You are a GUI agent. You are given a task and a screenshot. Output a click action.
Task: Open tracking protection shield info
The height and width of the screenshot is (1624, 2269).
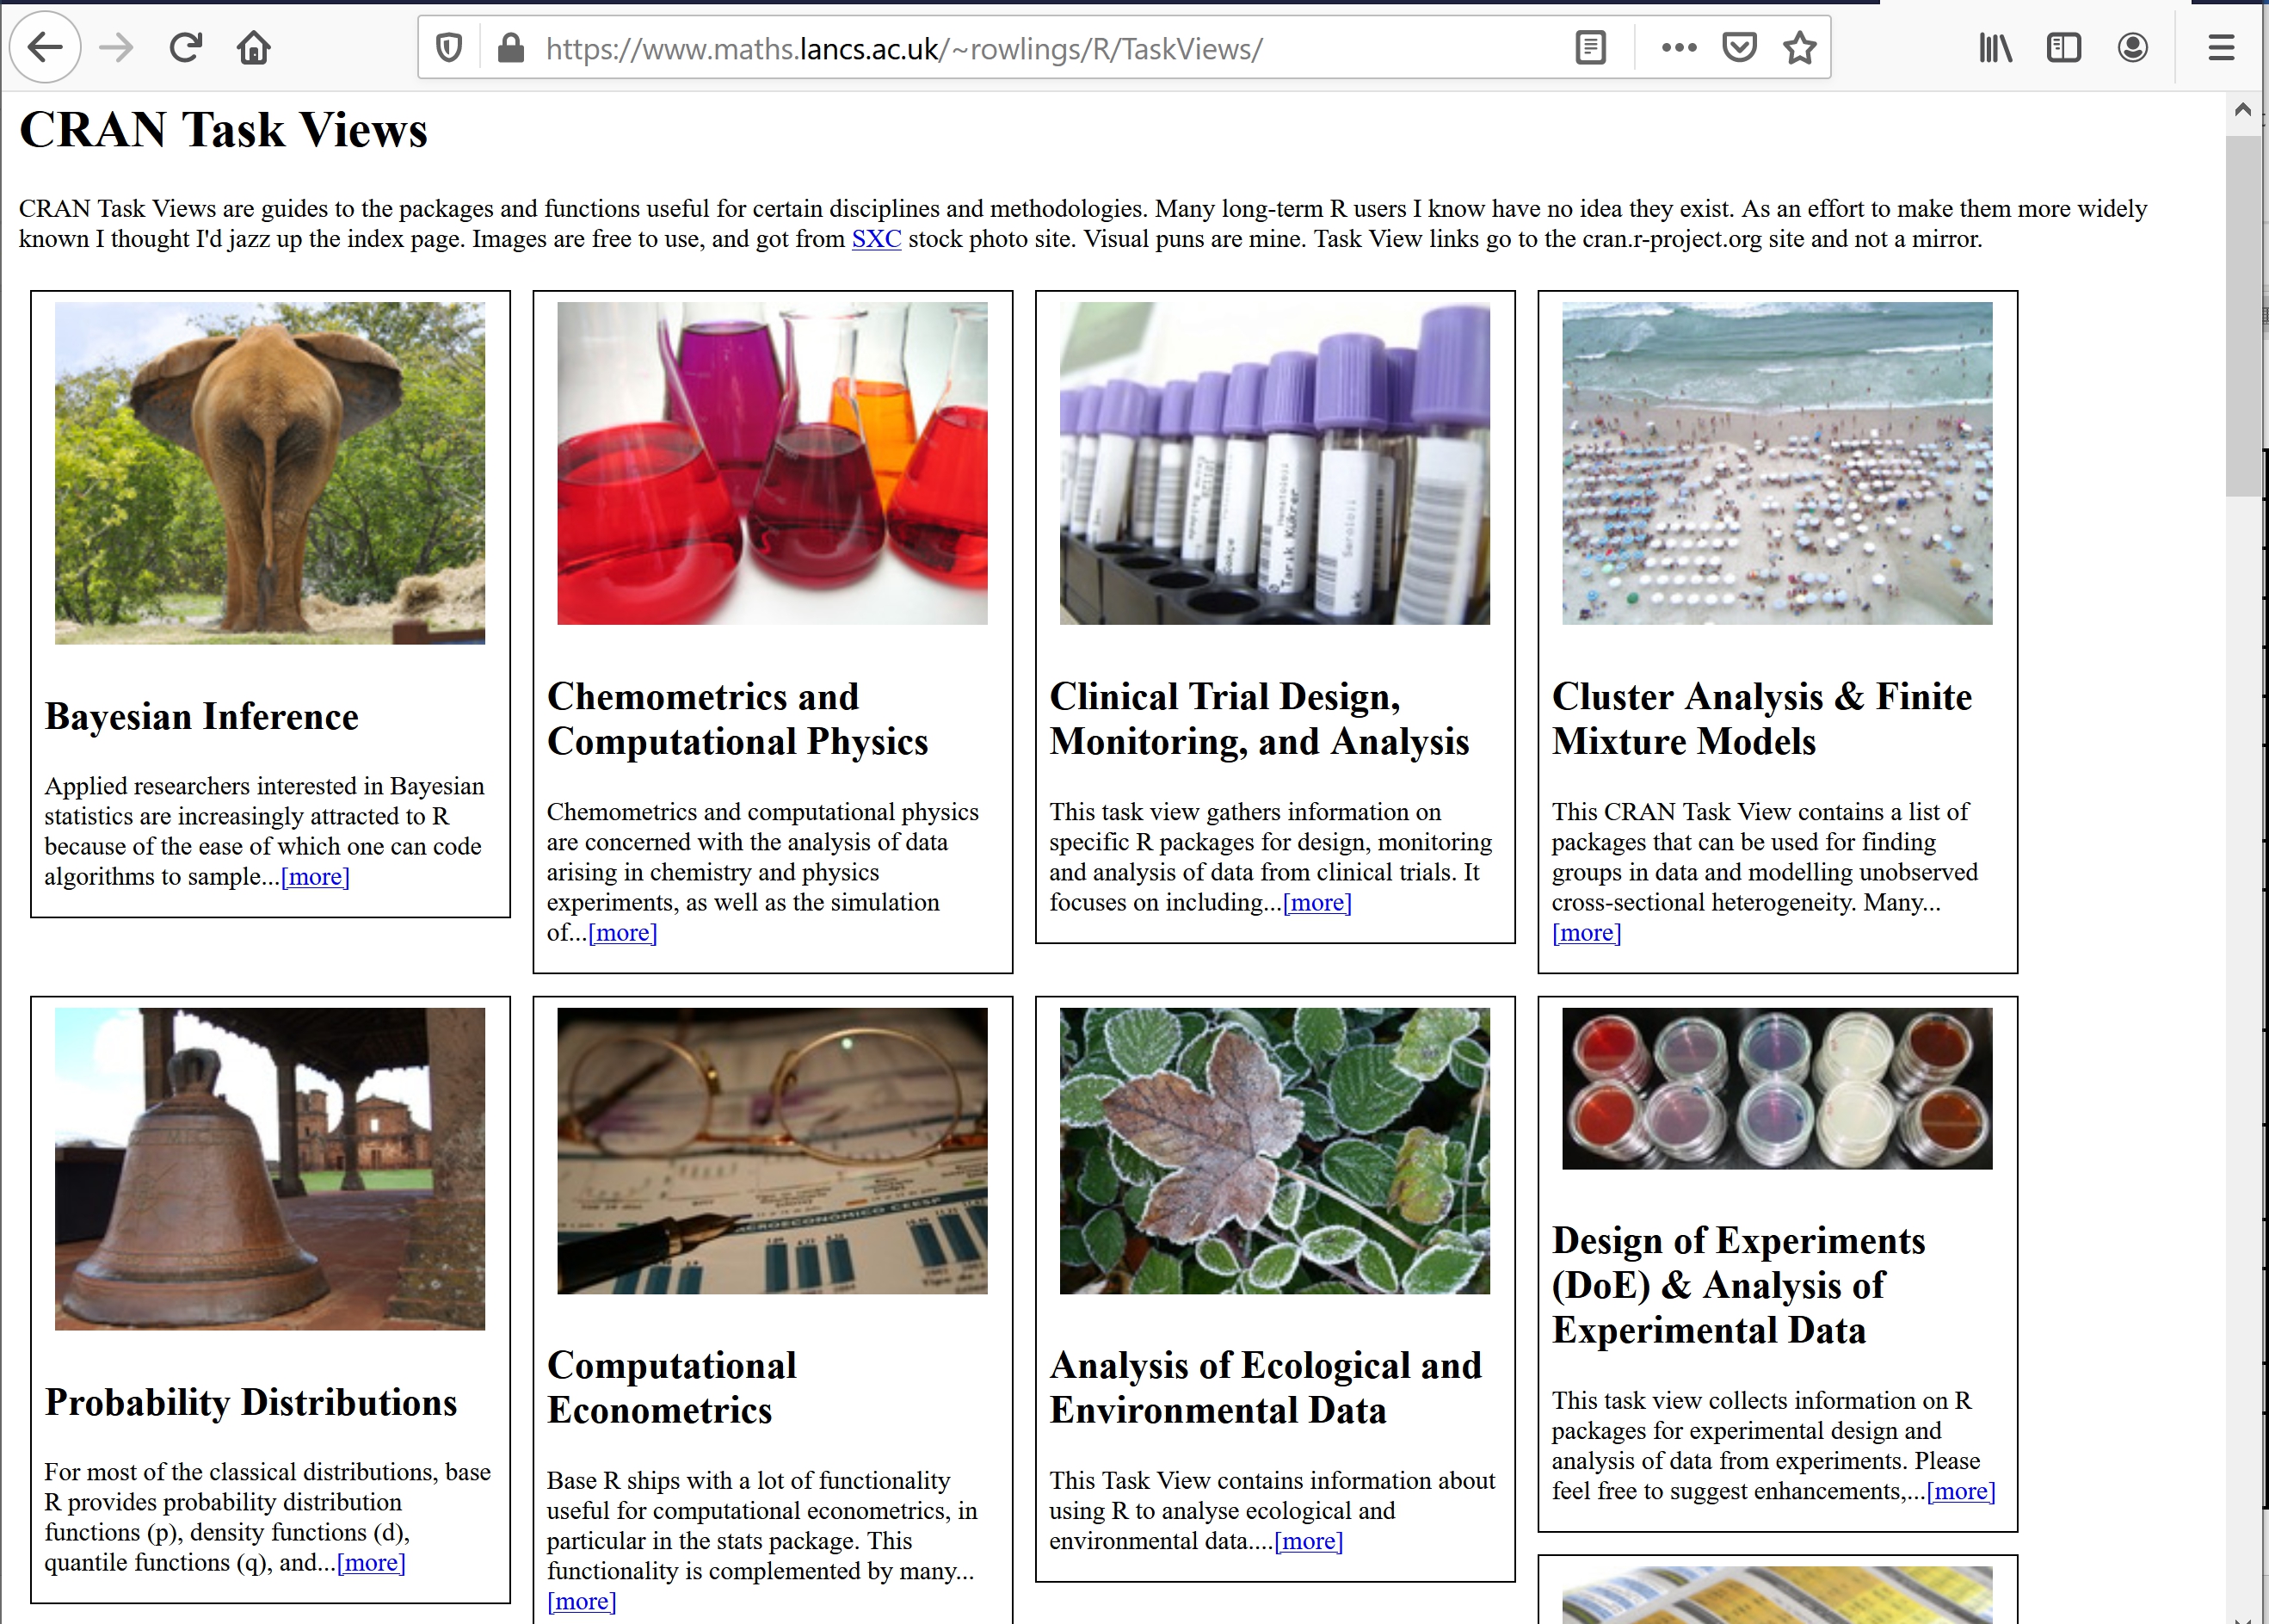(x=450, y=48)
